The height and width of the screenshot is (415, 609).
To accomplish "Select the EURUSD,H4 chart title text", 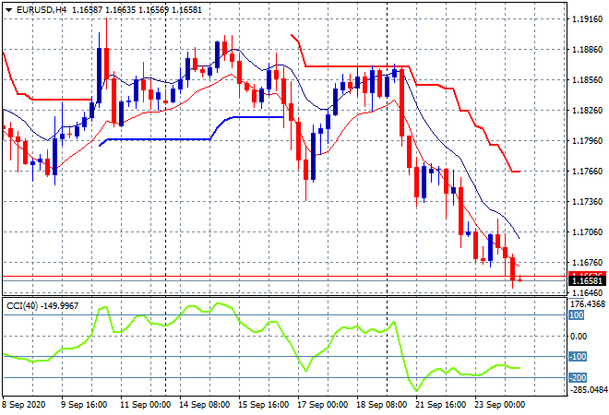I will pos(42,10).
